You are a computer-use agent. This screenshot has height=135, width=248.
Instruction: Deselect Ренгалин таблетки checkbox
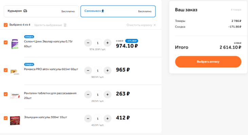(5, 94)
